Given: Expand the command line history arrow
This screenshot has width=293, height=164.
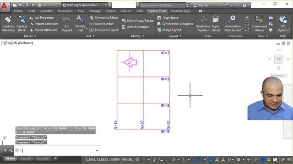Looking at the screenshot, I should [97, 150].
